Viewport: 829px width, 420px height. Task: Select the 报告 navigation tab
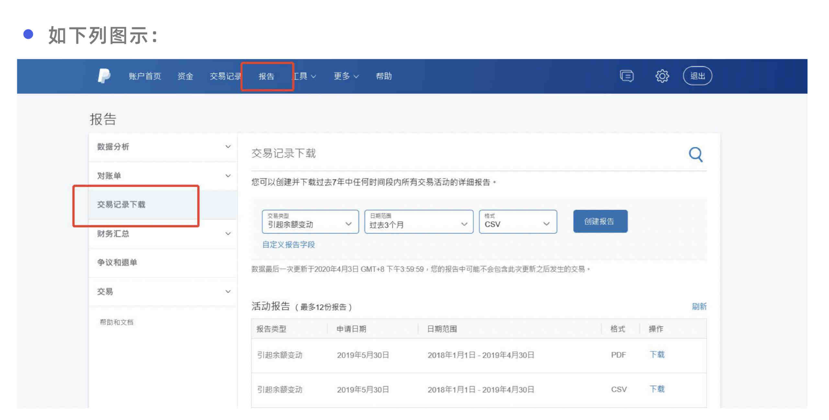266,76
